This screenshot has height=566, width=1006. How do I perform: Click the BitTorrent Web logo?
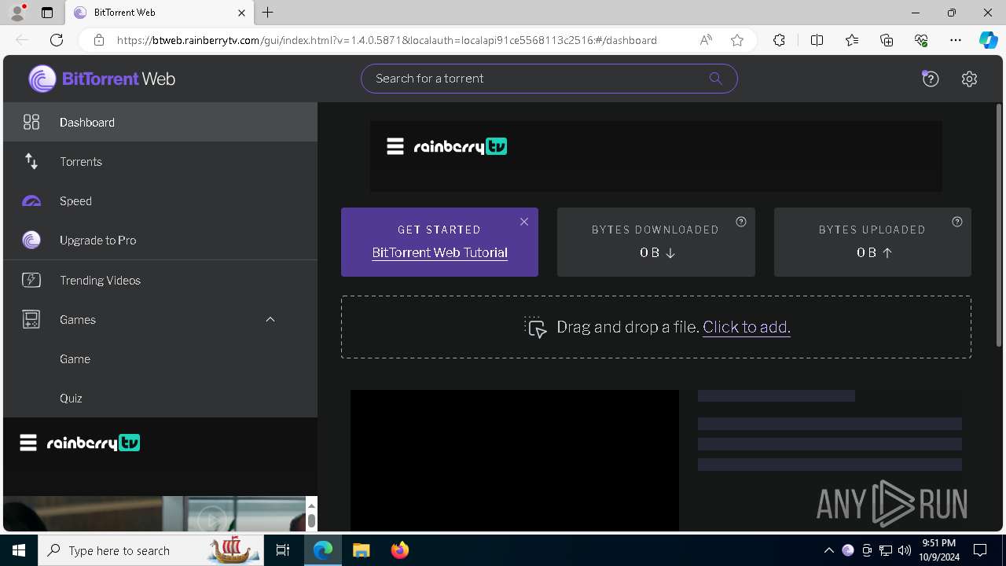[x=102, y=79]
